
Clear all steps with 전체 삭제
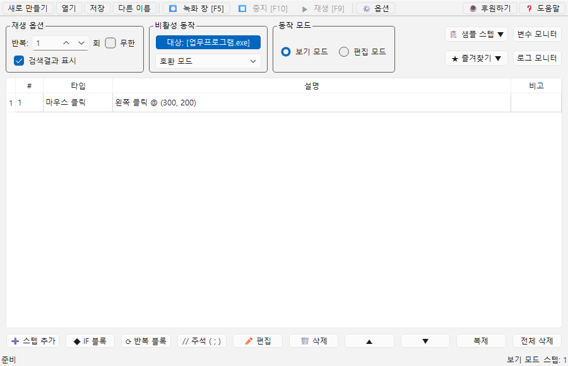pos(537,341)
